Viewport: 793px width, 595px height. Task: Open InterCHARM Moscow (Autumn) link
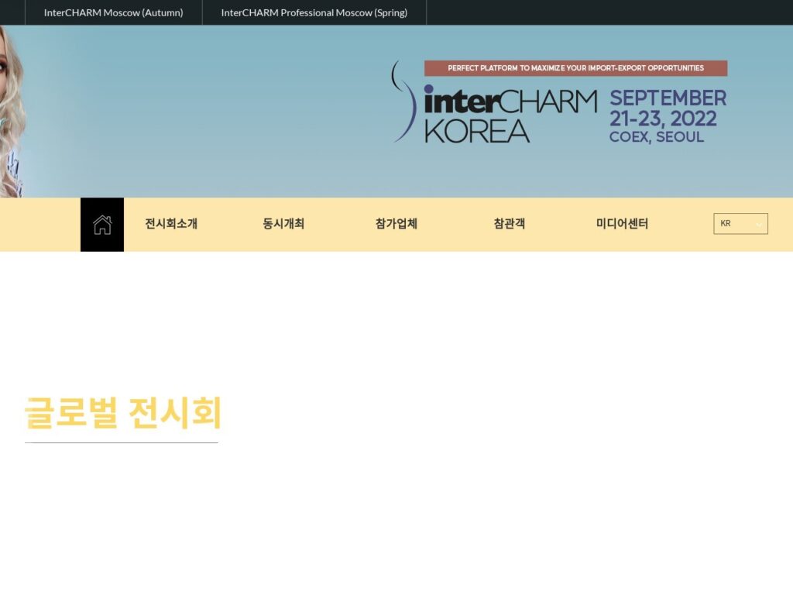[x=113, y=12]
